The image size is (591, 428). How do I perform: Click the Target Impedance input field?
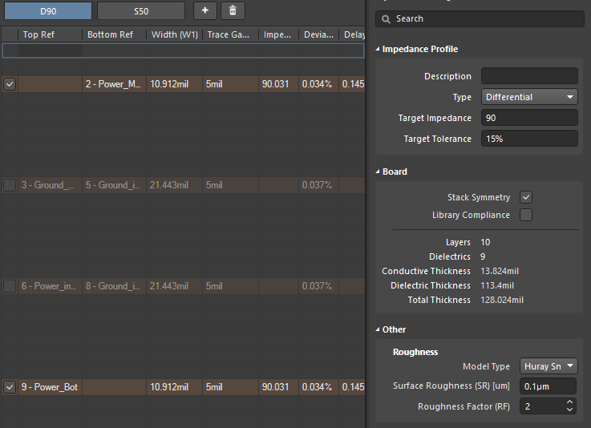[x=529, y=118]
